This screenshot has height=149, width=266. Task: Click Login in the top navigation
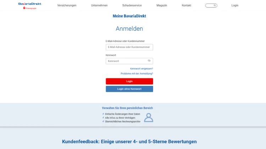[235, 5]
